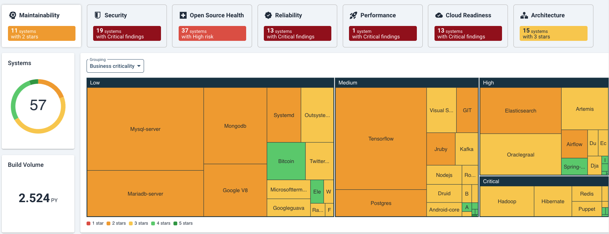This screenshot has height=234, width=609.
Task: Select the Reliability card
Action: point(297,26)
